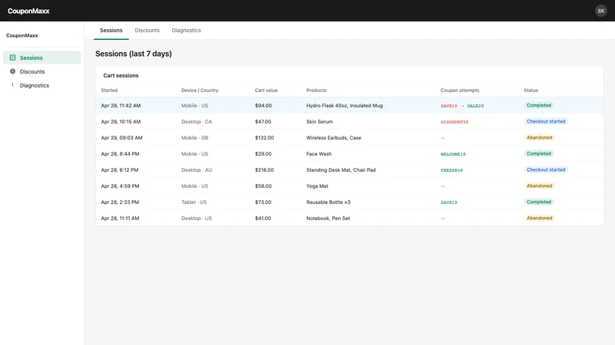Click the SALE20 coupon code

475,106
